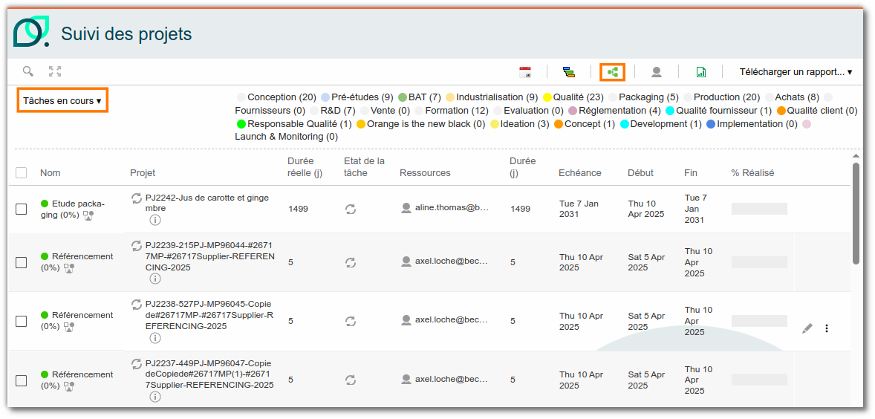The width and height of the screenshot is (875, 419).
Task: Open info icon under PJ2238 project
Action: coord(155,338)
